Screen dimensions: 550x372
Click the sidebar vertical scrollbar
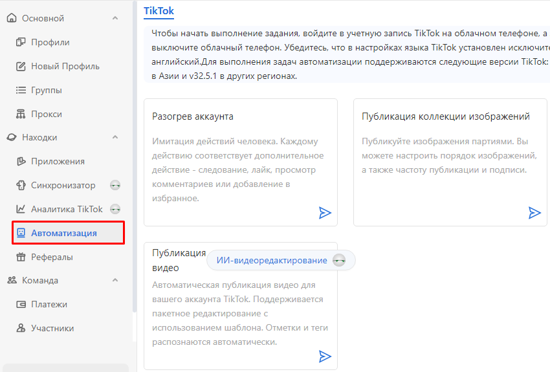pos(135,157)
